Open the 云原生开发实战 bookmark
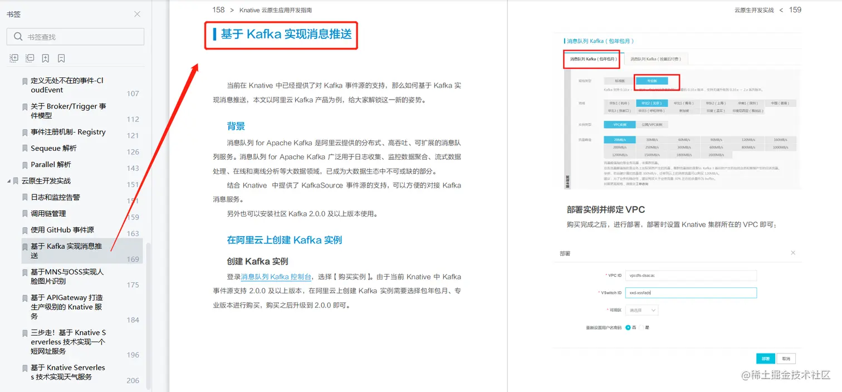The width and height of the screenshot is (842, 392). pos(46,180)
